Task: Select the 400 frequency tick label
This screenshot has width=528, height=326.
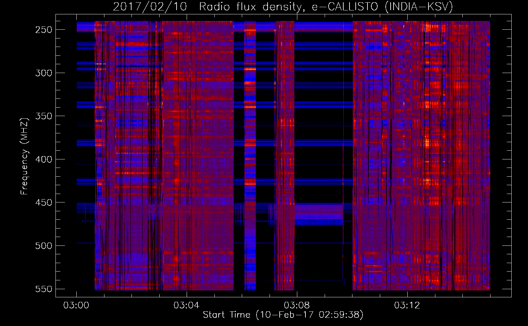Action: tap(44, 159)
